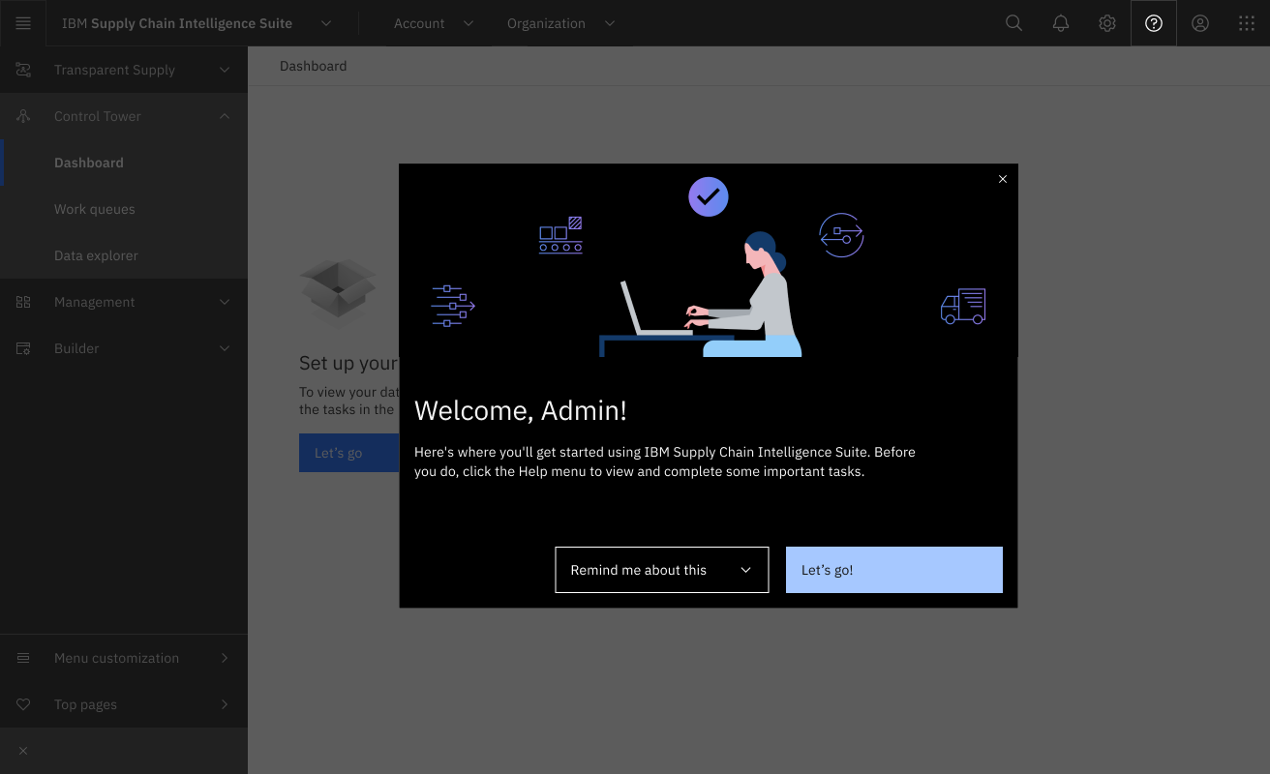Click the Management menu label
This screenshot has width=1270, height=774.
click(x=95, y=302)
